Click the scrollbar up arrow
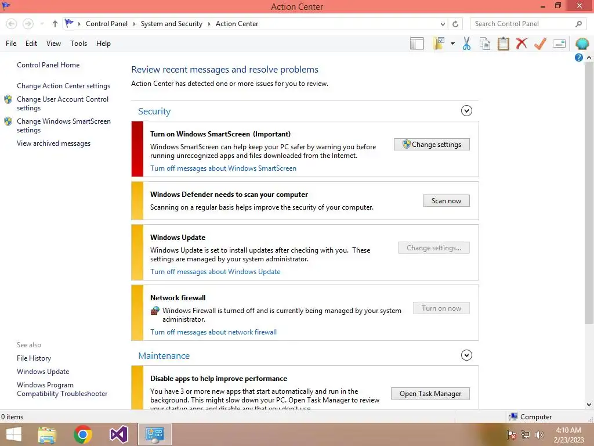The image size is (594, 446). (x=589, y=57)
